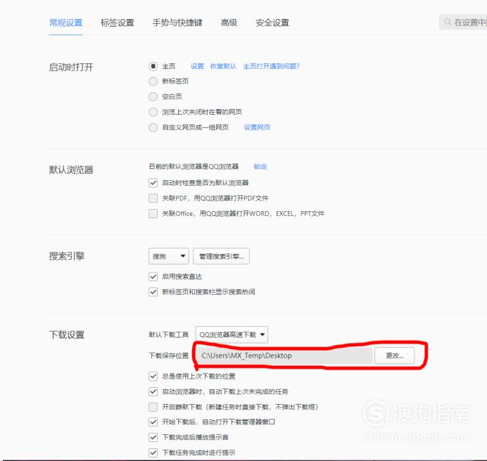Image resolution: width=487 pixels, height=461 pixels.
Task: Click the 锁定 default browser link
Action: [260, 167]
